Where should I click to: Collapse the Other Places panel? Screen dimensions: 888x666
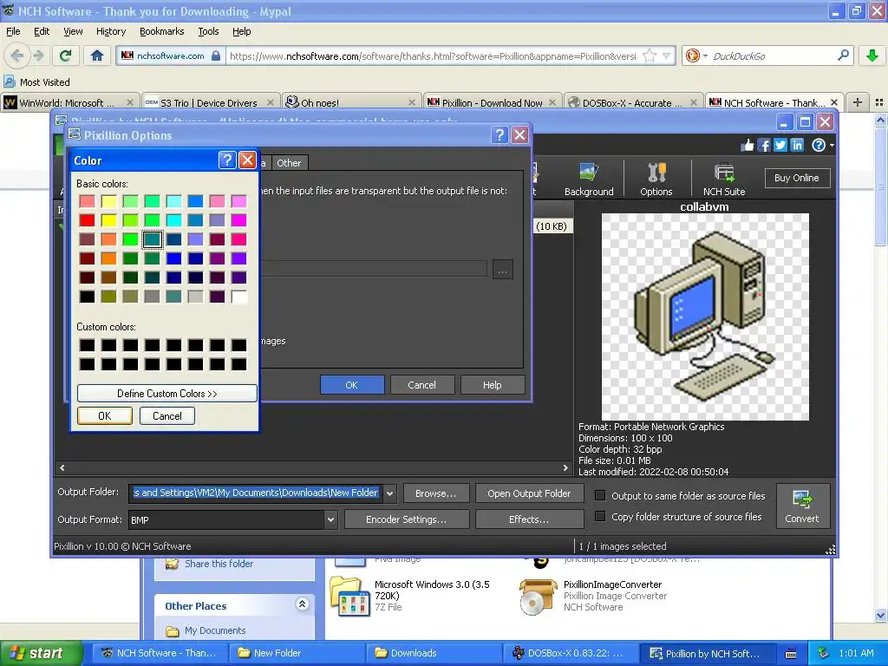click(x=302, y=604)
